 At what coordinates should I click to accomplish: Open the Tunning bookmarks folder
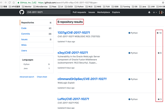coord(125,7)
